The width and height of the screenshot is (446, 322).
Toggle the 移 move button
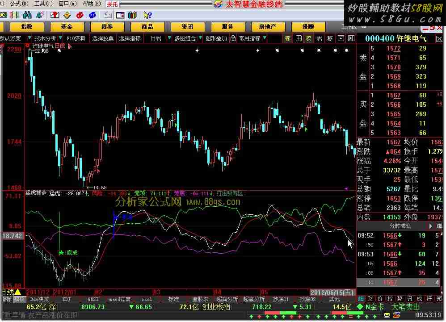click(330, 38)
